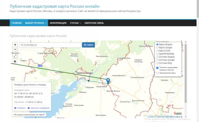The height and width of the screenshot is (122, 199).
Task: Click the cancel measurement X icon
Action: tap(15, 108)
